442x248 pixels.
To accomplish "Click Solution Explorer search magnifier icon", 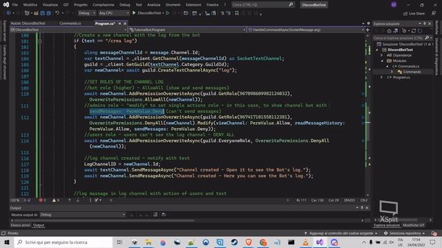I will (x=427, y=38).
